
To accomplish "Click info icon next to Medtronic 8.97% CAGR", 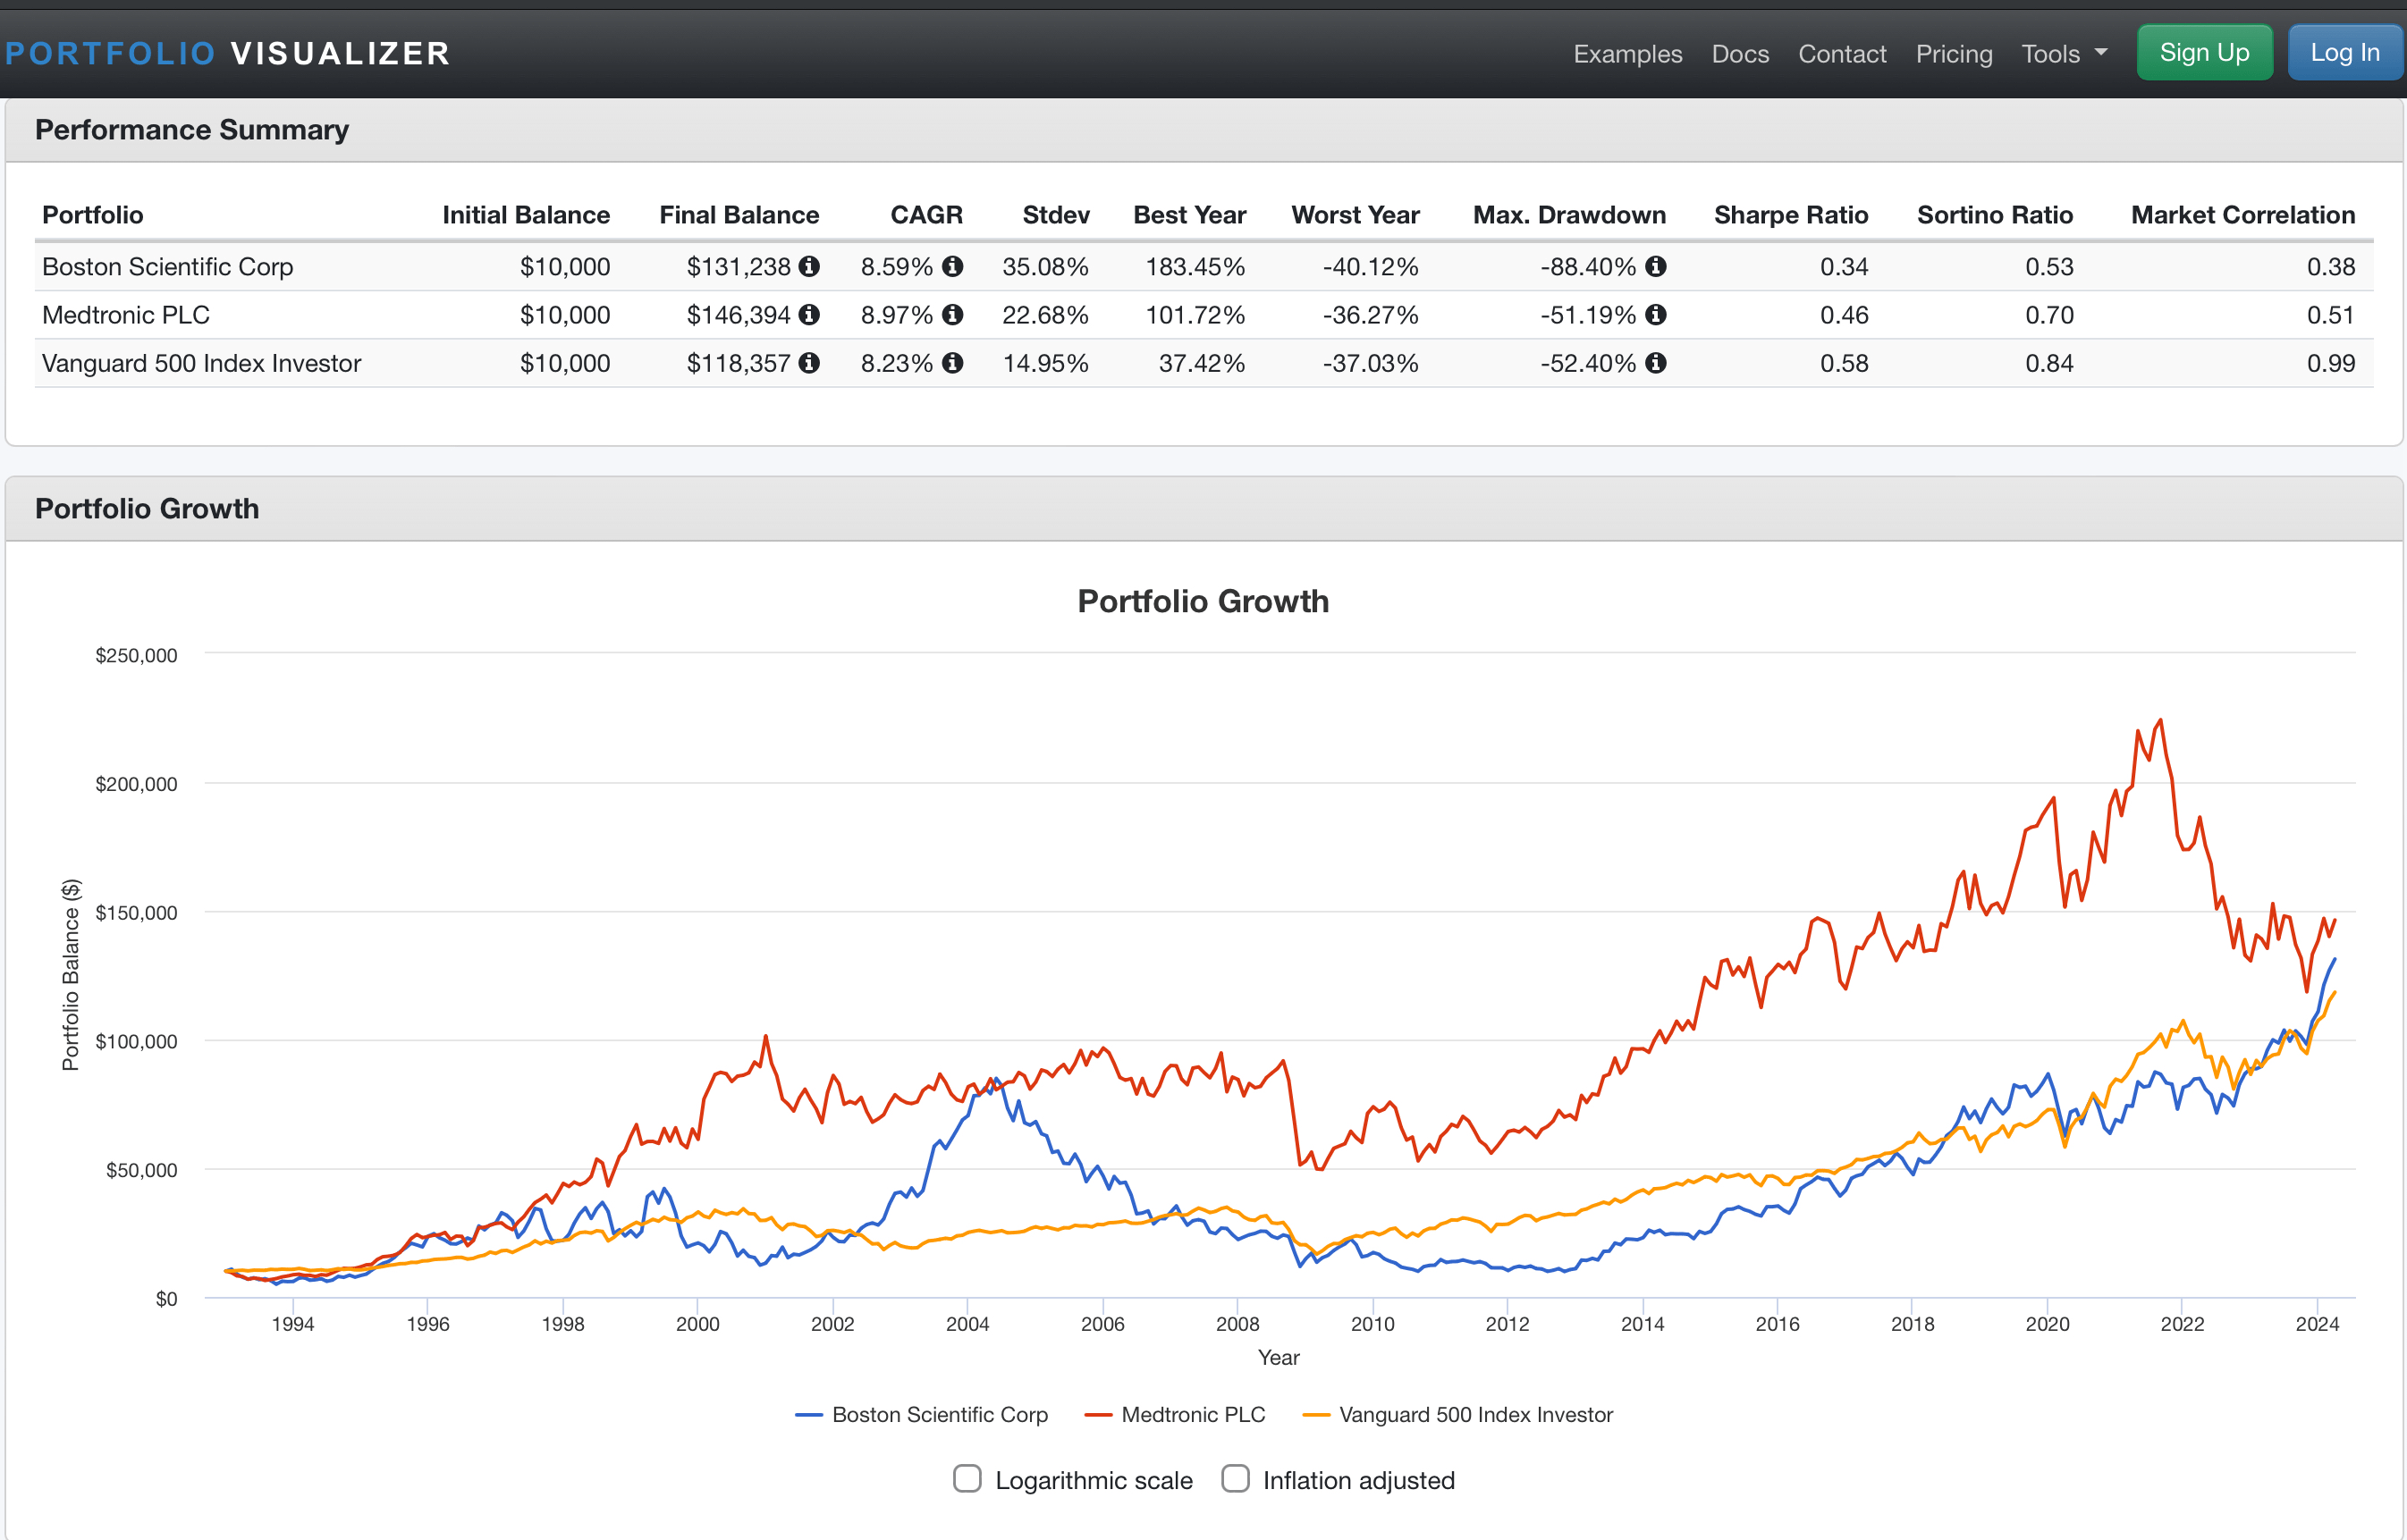I will coord(952,315).
